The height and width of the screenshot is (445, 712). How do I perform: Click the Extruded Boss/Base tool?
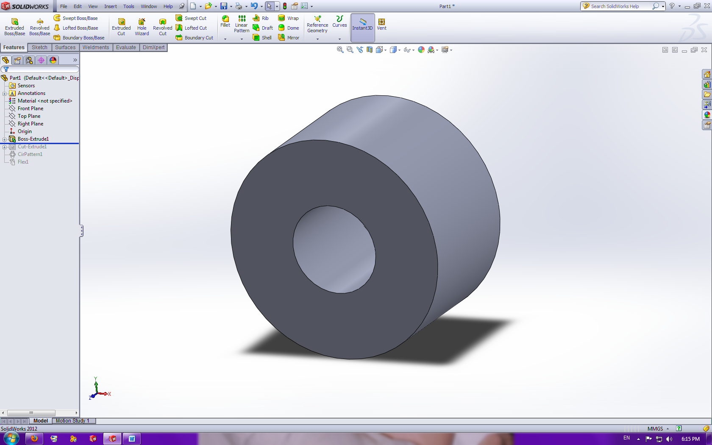(x=14, y=27)
